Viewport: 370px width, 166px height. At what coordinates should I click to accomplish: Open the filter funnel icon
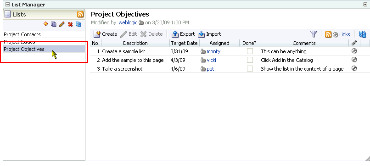pyautogui.click(x=314, y=34)
